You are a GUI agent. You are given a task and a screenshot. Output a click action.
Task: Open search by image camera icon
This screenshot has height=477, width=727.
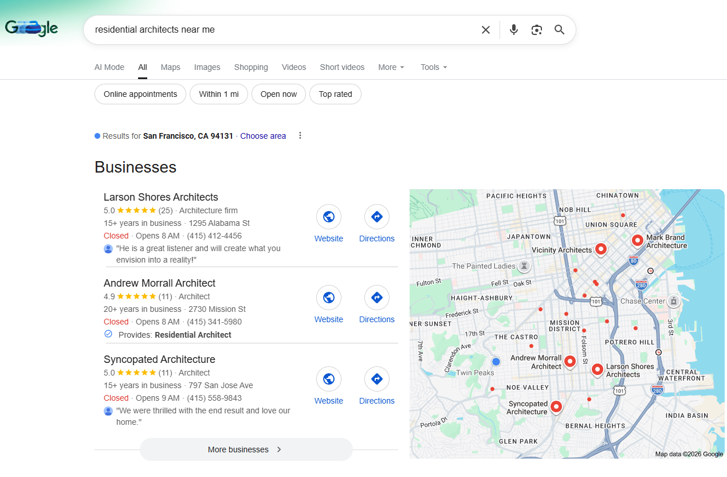click(536, 30)
